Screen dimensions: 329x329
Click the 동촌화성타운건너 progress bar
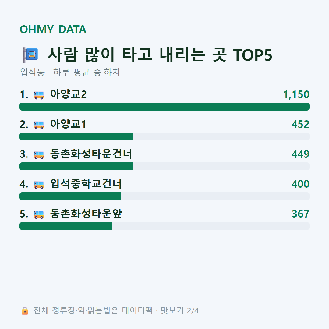coord(164,166)
